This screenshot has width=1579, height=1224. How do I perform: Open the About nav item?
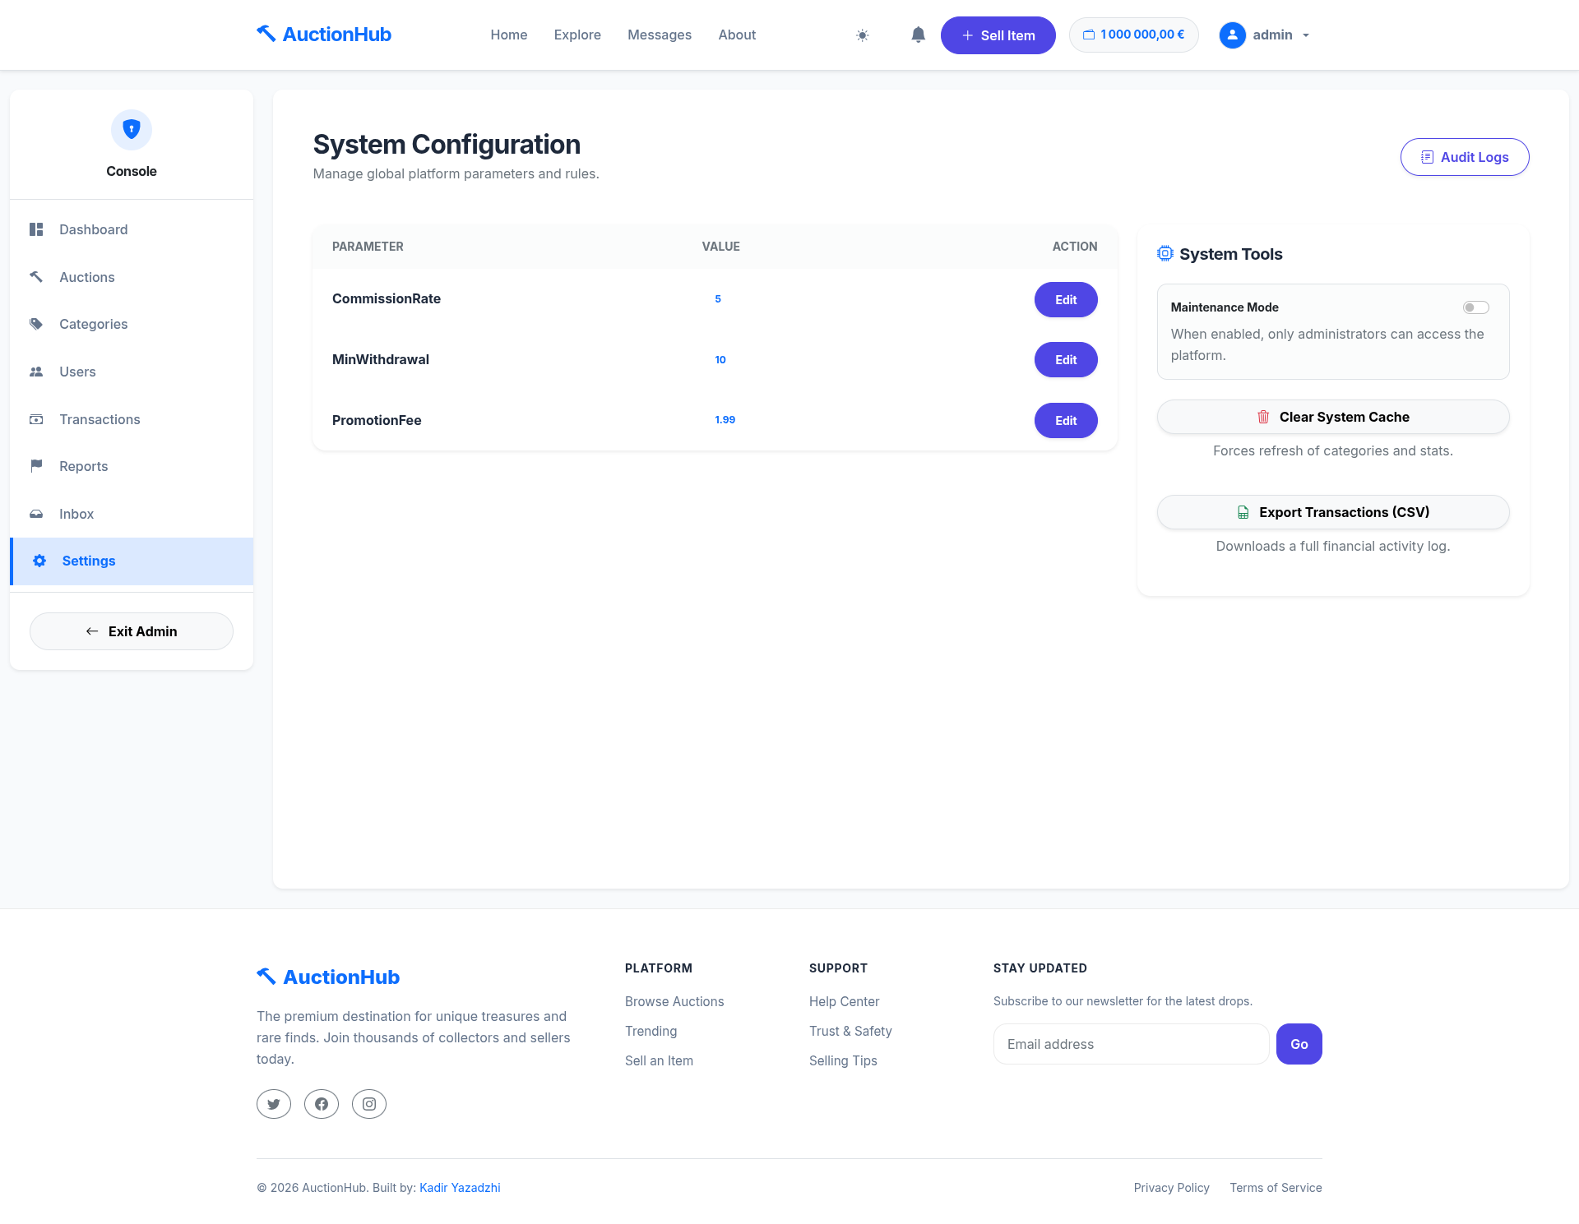pyautogui.click(x=737, y=35)
